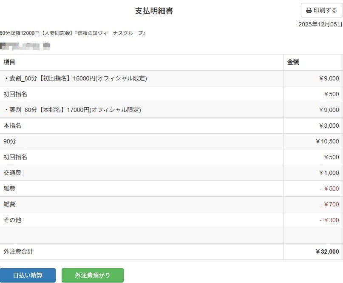Click the ¥10,500 amount cell
The image size is (343, 283).
[327, 141]
